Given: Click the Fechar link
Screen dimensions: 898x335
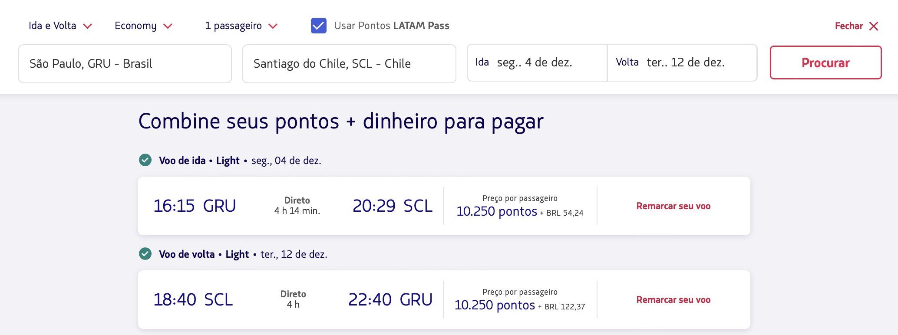Looking at the screenshot, I should [x=848, y=26].
